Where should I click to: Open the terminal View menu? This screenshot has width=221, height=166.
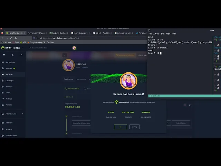point(168,34)
